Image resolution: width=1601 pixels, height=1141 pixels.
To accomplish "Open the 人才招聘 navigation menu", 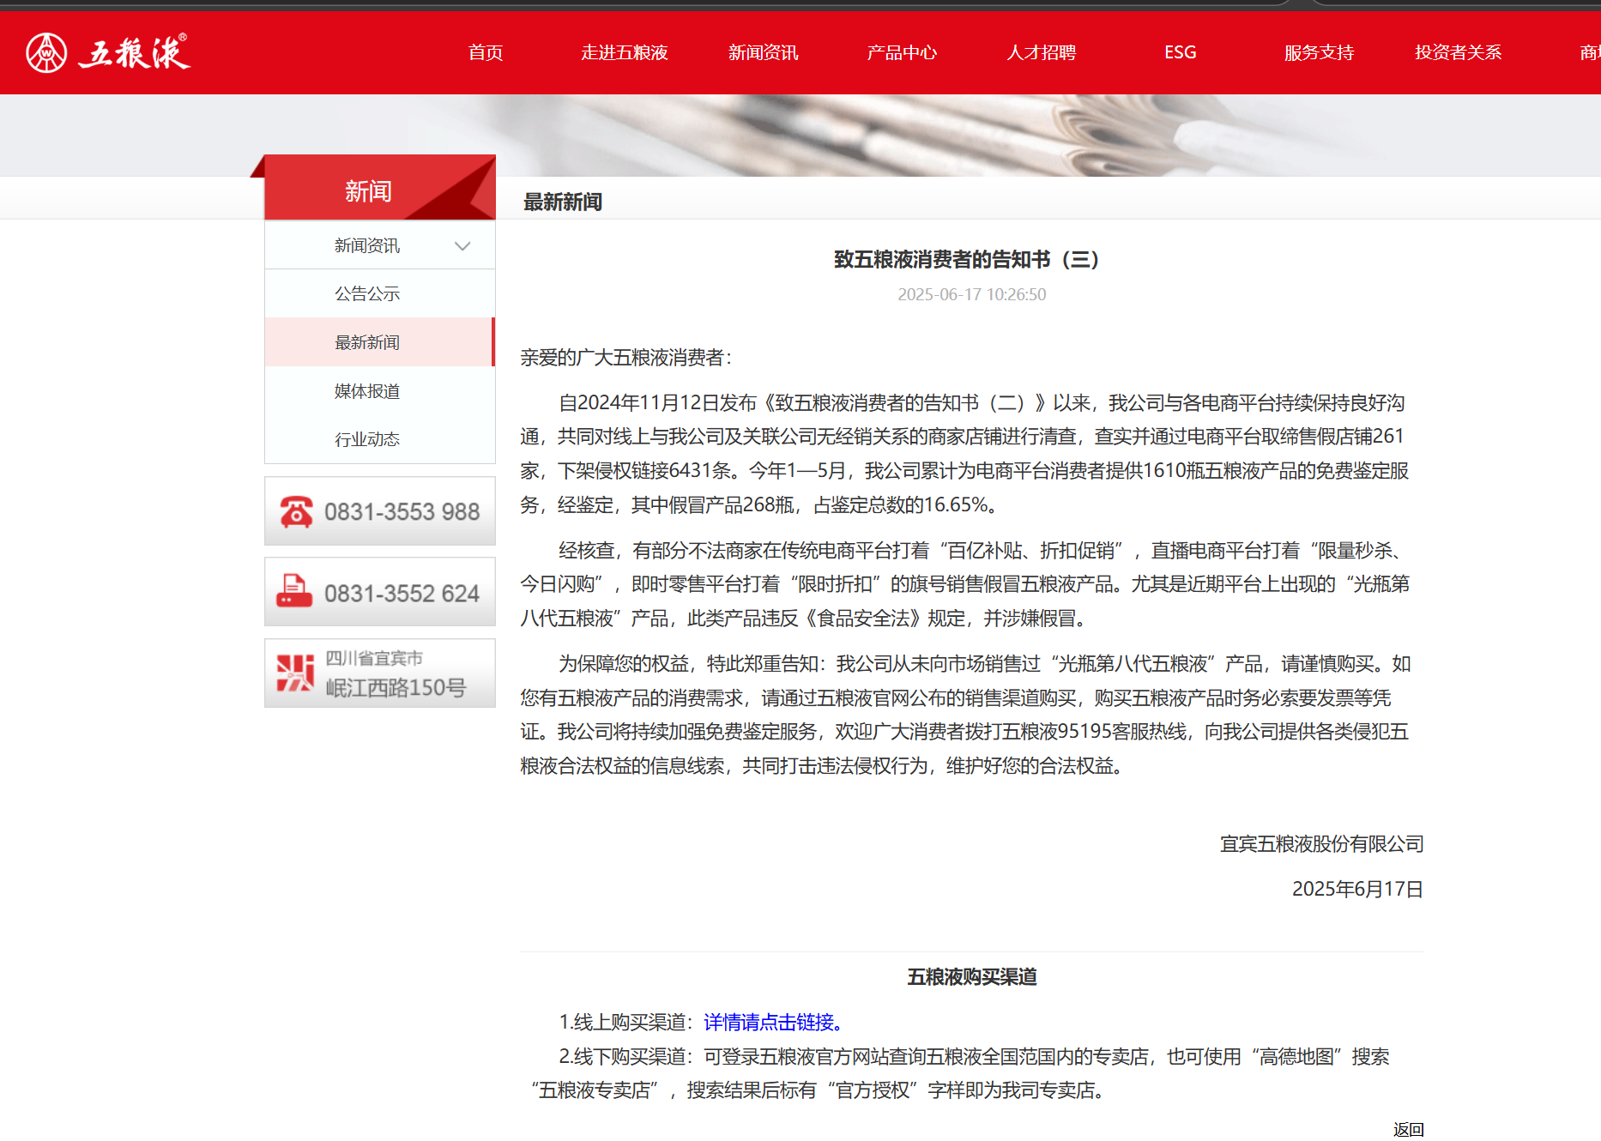I will (1041, 52).
